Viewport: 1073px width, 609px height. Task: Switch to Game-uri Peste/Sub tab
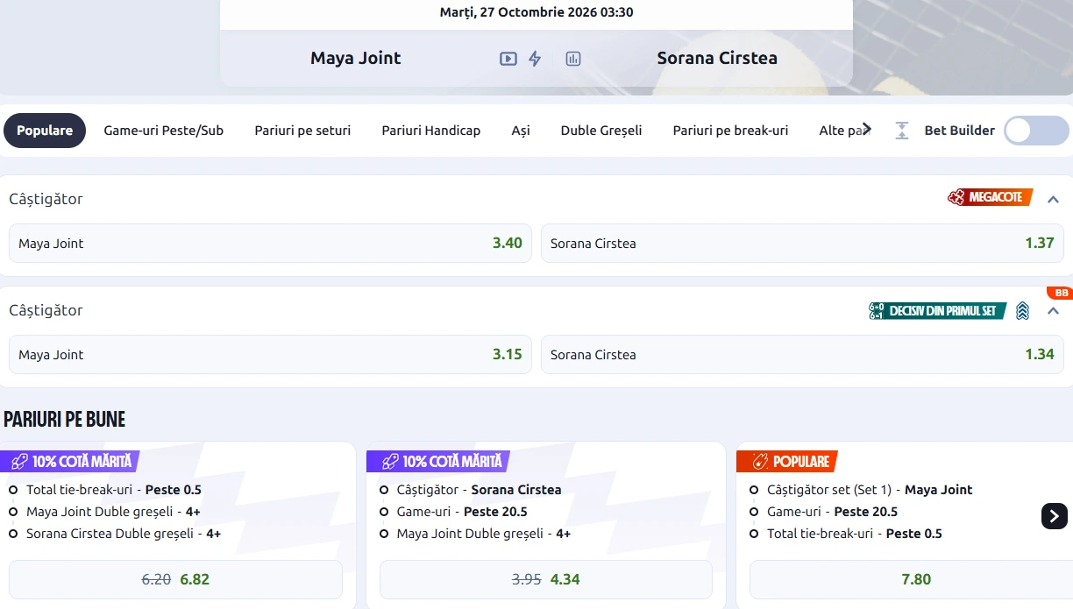[x=164, y=131]
